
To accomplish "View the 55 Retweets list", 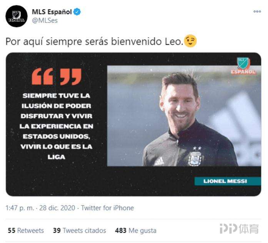I will (26, 231).
